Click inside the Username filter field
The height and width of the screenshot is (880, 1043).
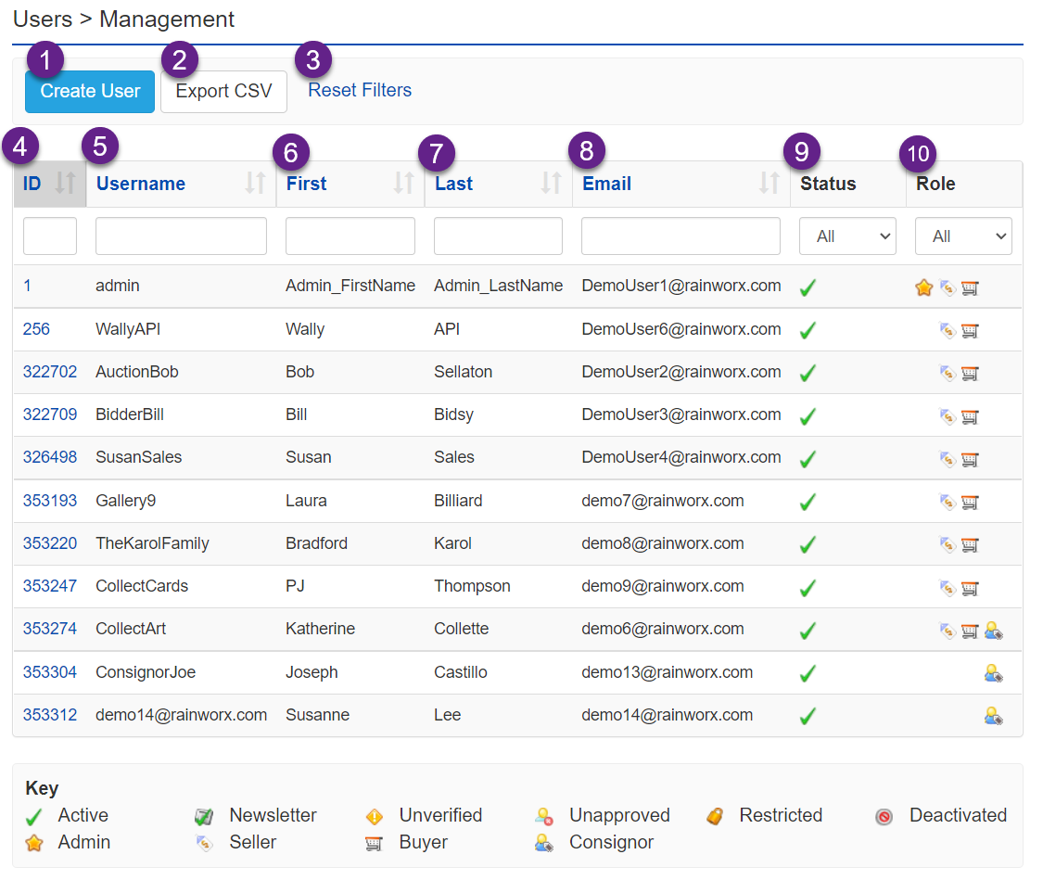(181, 236)
